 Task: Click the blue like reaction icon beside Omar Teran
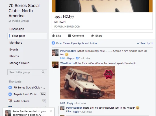tap(53, 43)
